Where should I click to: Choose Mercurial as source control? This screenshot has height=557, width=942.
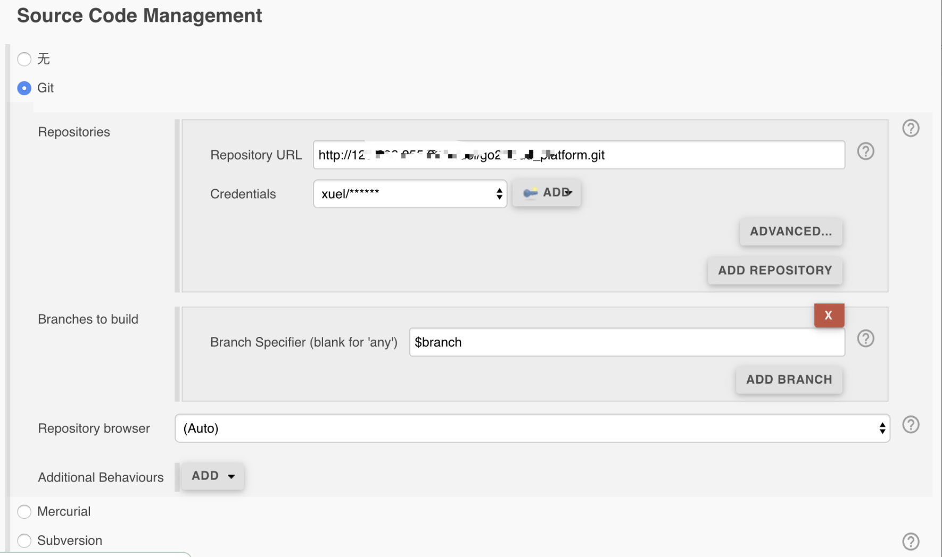24,512
